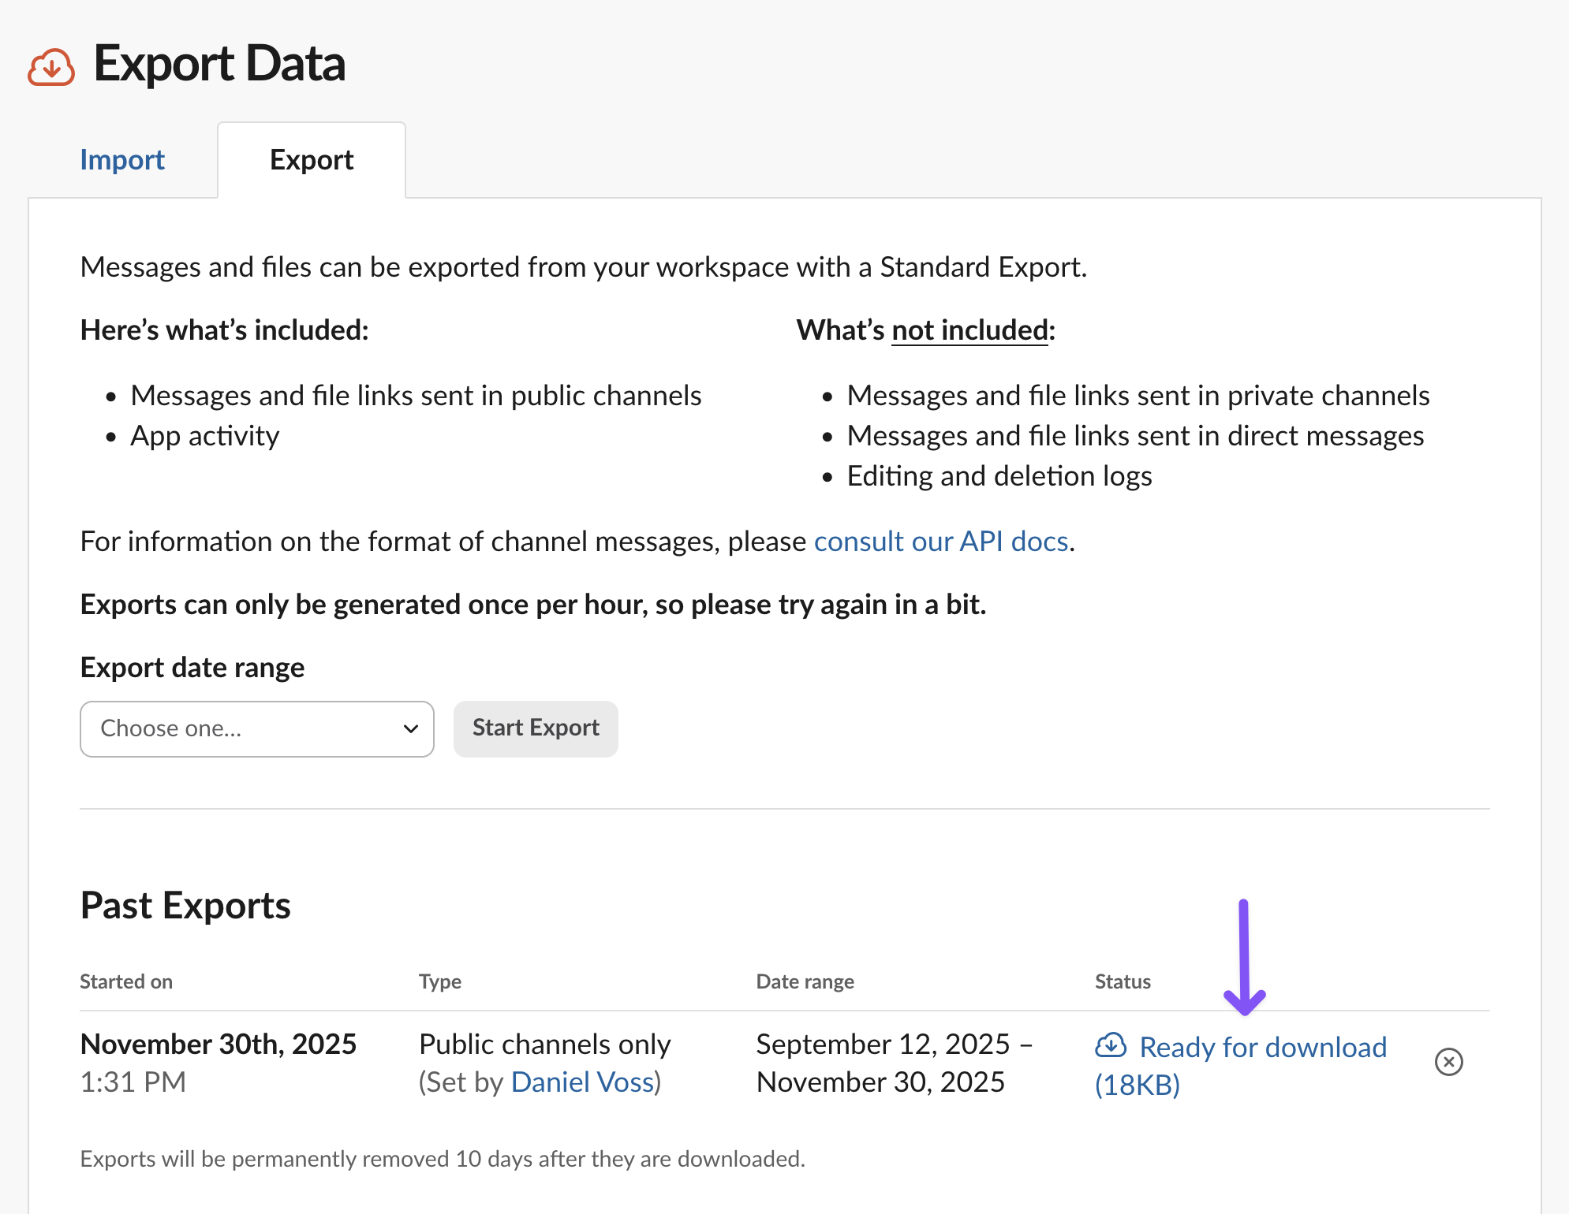1569x1214 pixels.
Task: Click the September 12 to November 30 date range text
Action: (891, 1062)
